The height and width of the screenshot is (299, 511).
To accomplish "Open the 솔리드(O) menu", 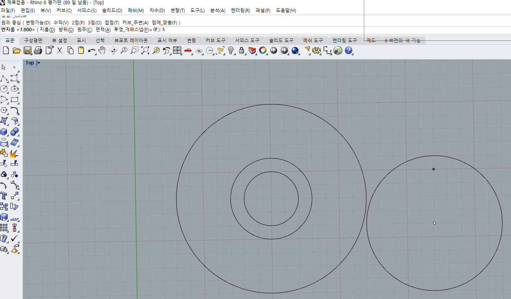I will point(112,10).
